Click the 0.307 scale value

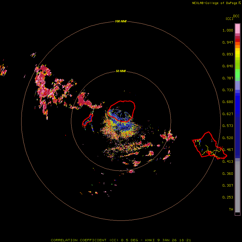point(228,186)
